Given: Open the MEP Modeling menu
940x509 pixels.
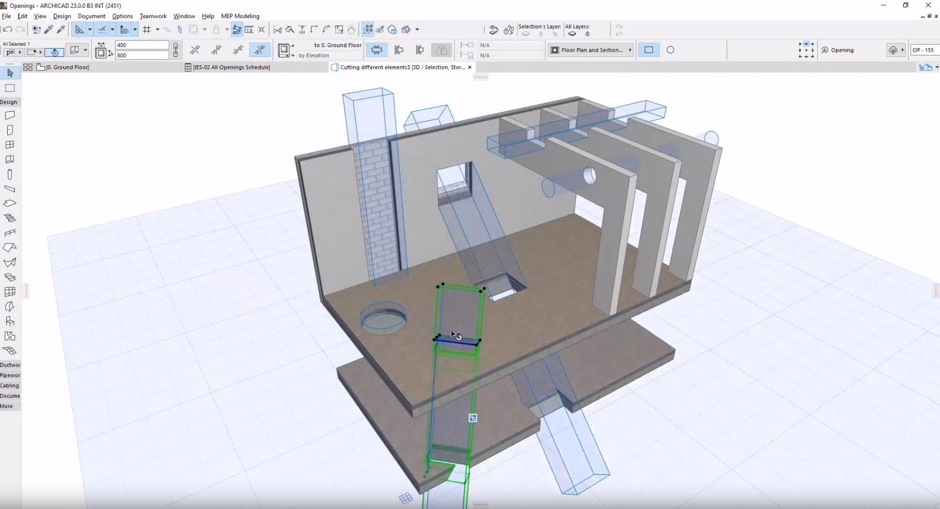Looking at the screenshot, I should click(240, 16).
